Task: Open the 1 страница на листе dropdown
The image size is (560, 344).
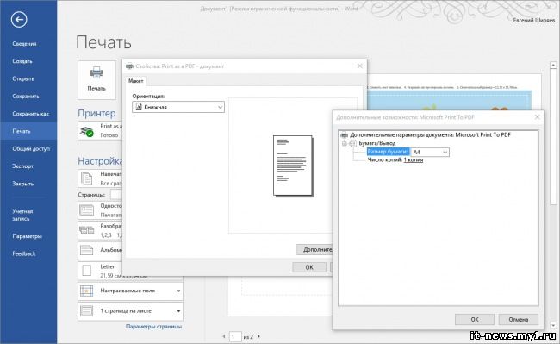Action: [130, 311]
